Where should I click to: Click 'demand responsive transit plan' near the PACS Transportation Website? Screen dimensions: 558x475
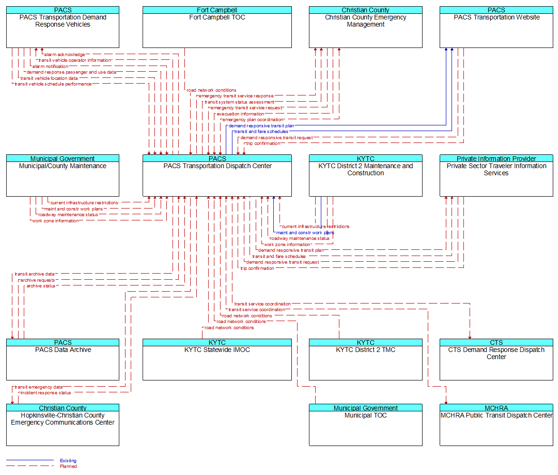pos(261,126)
